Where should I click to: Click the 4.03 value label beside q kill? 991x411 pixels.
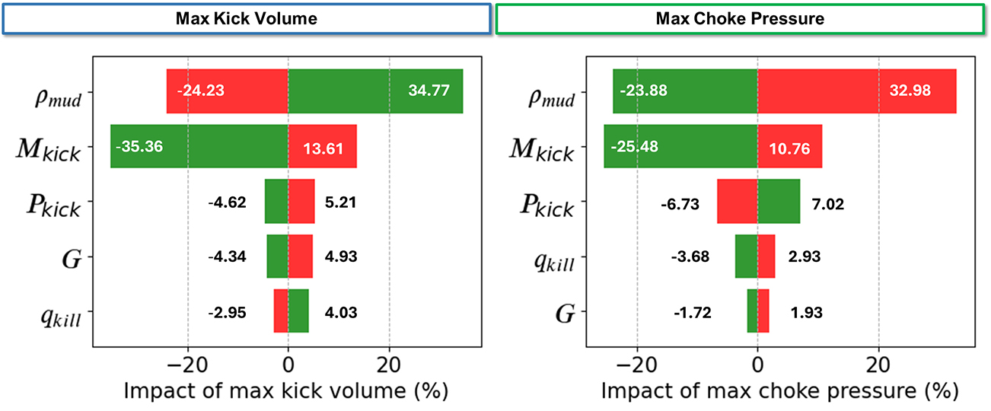pyautogui.click(x=339, y=311)
